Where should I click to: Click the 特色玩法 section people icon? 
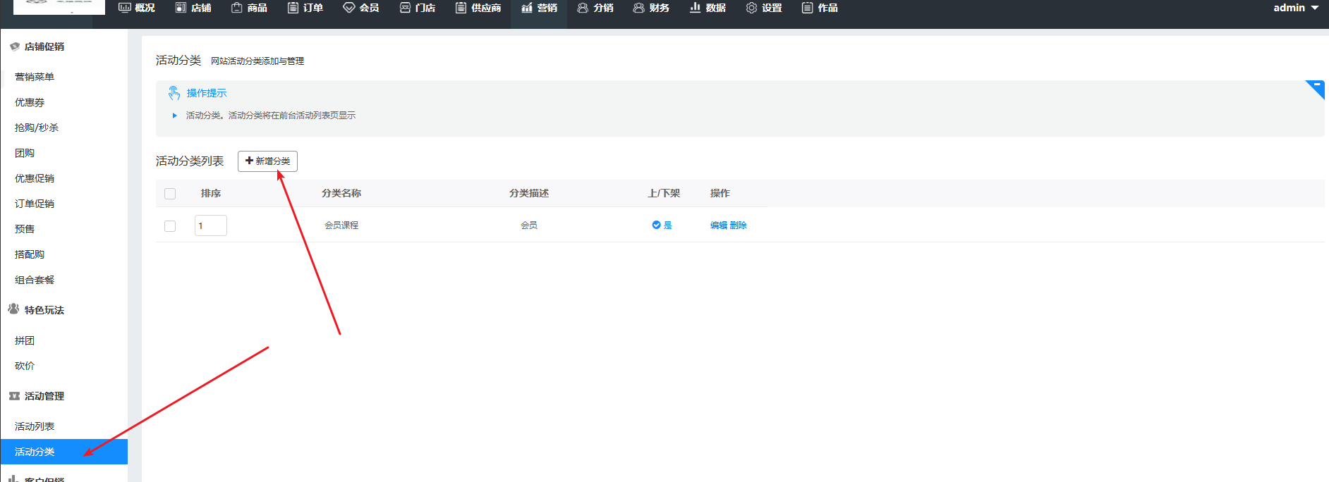click(14, 309)
